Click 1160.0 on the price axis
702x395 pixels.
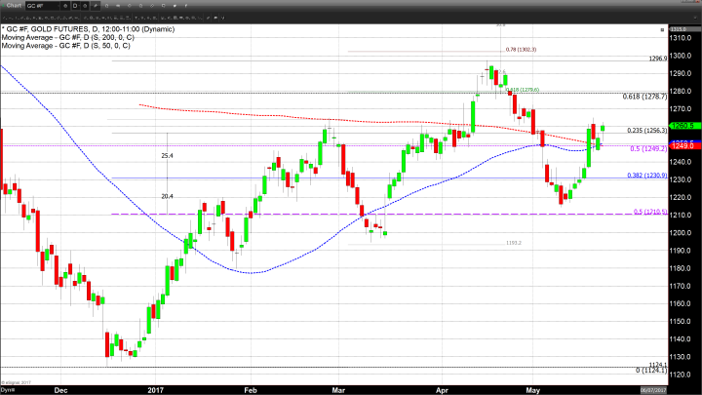681,303
